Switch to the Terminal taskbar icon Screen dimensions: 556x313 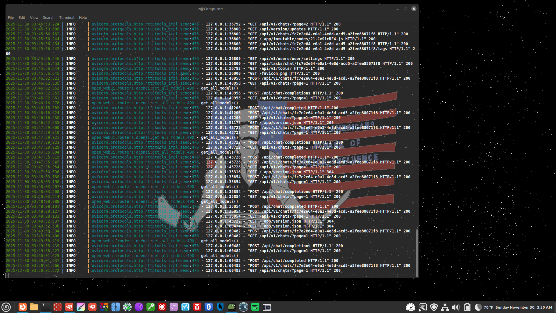click(x=46, y=307)
